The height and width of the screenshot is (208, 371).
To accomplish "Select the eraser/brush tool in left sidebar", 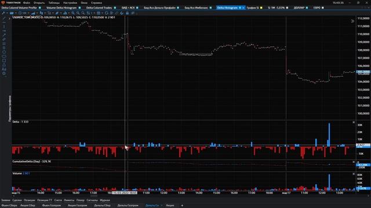I will pos(4,39).
